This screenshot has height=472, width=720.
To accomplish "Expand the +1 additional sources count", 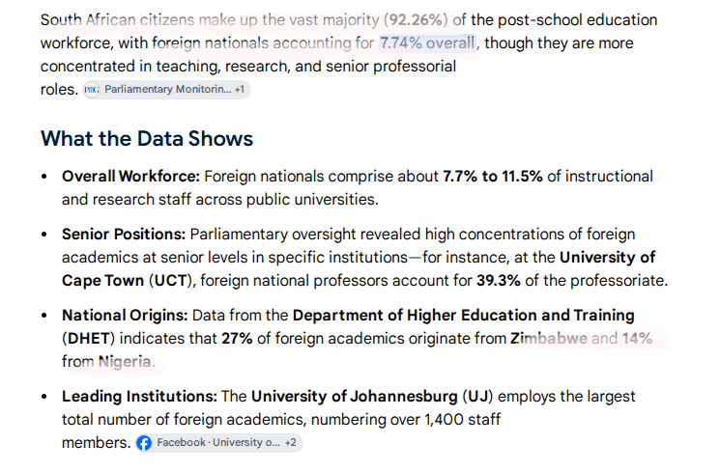I will pyautogui.click(x=240, y=90).
